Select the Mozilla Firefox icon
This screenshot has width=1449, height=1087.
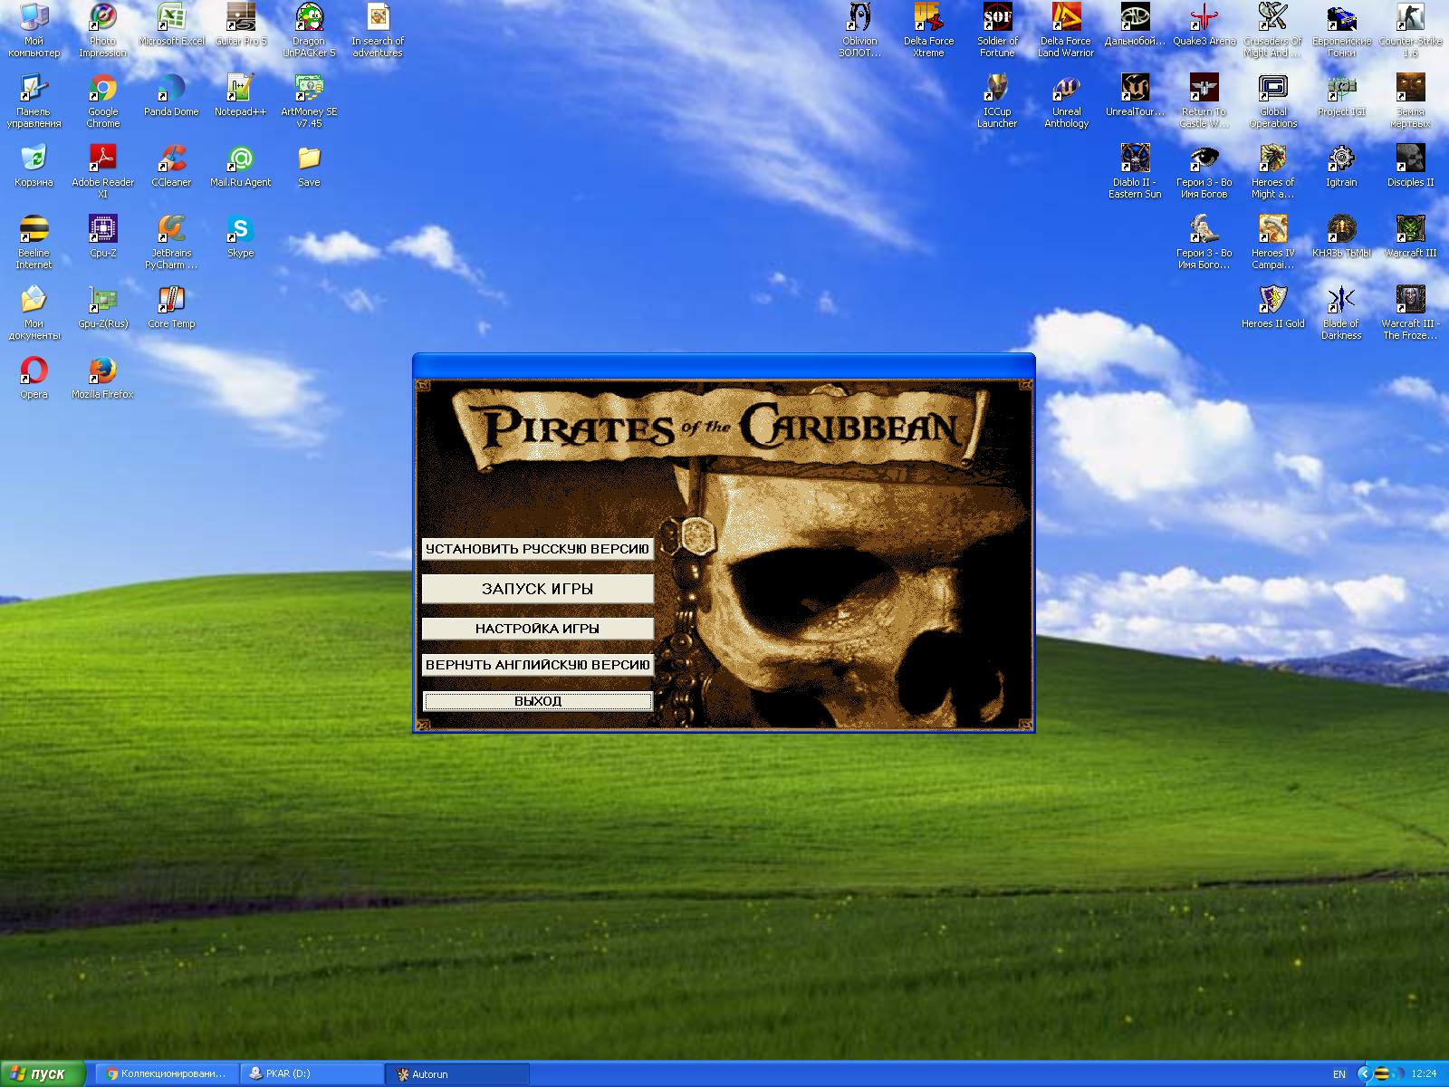pyautogui.click(x=102, y=379)
